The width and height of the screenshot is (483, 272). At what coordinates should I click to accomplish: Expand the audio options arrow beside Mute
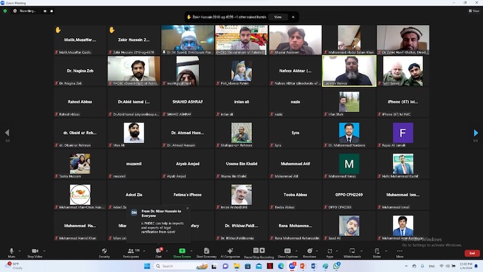[21, 250]
